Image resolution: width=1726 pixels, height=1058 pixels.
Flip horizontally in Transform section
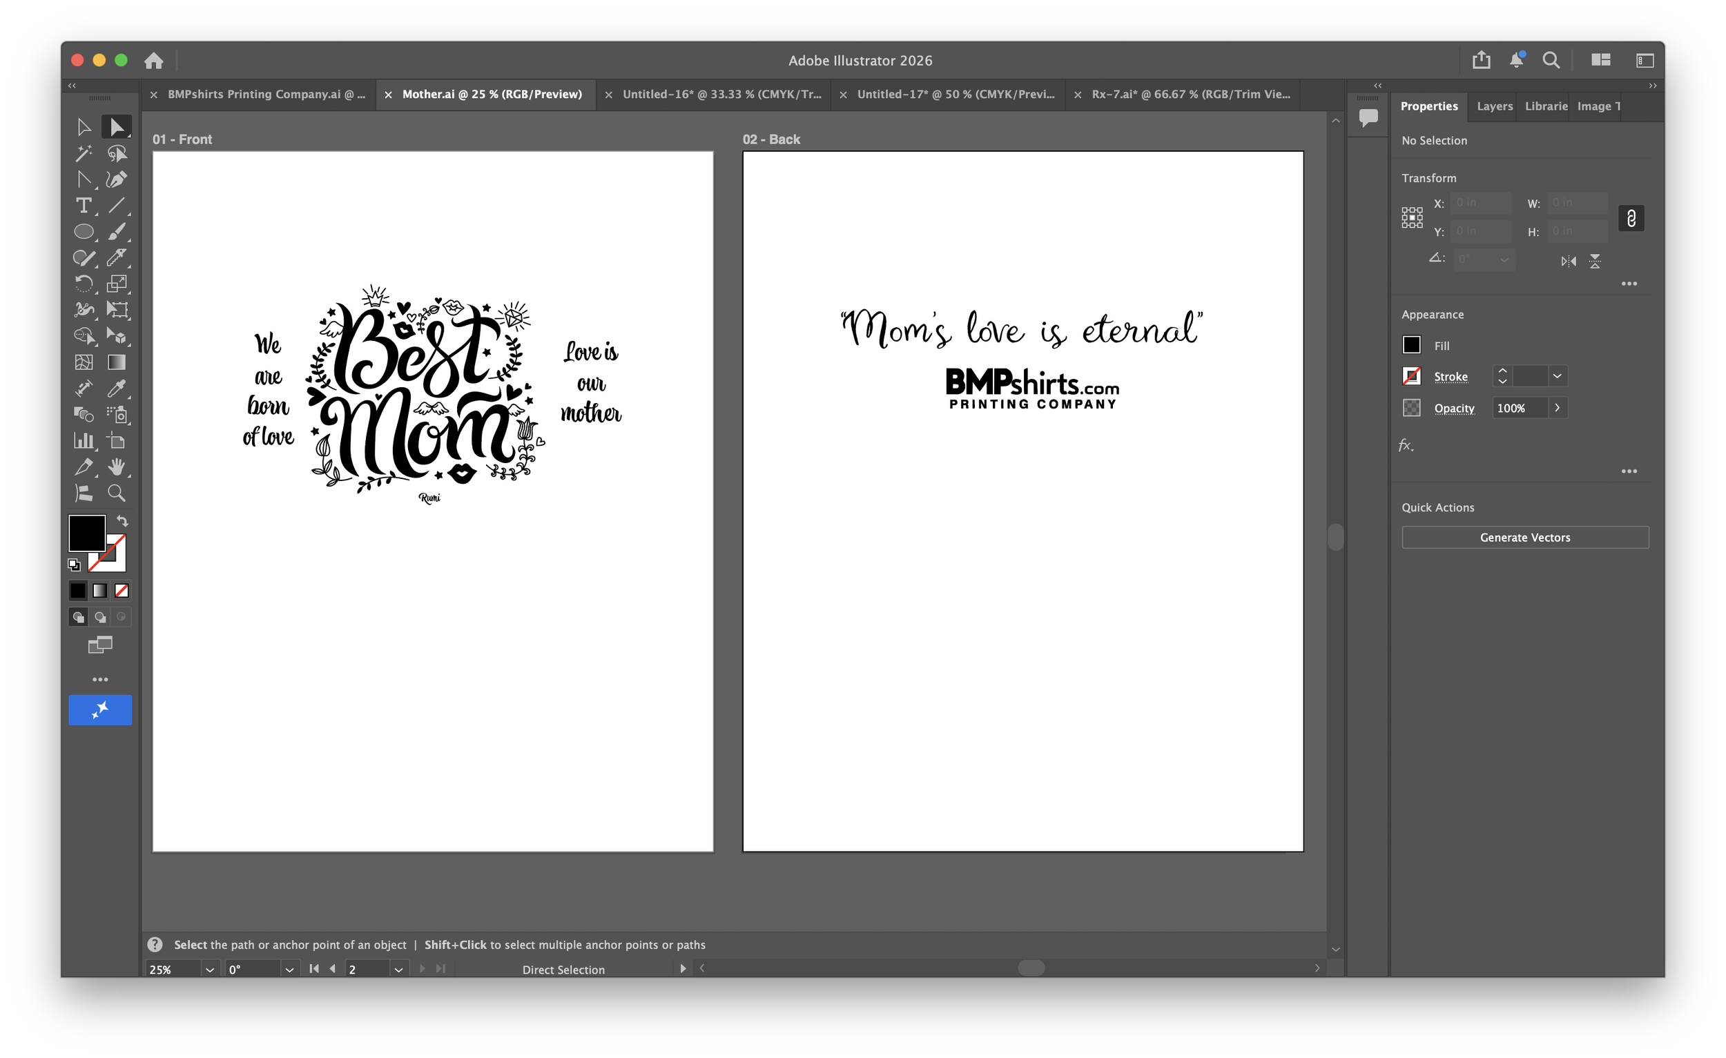pyautogui.click(x=1569, y=261)
